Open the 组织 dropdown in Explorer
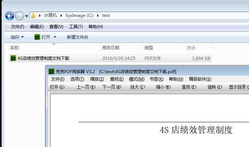This screenshot has height=147, width=249. coord(17,37)
